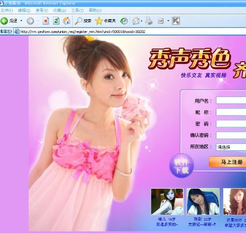Go to Home page via house icon
Image resolution: width=246 pixels, height=234 pixels.
click(x=66, y=21)
